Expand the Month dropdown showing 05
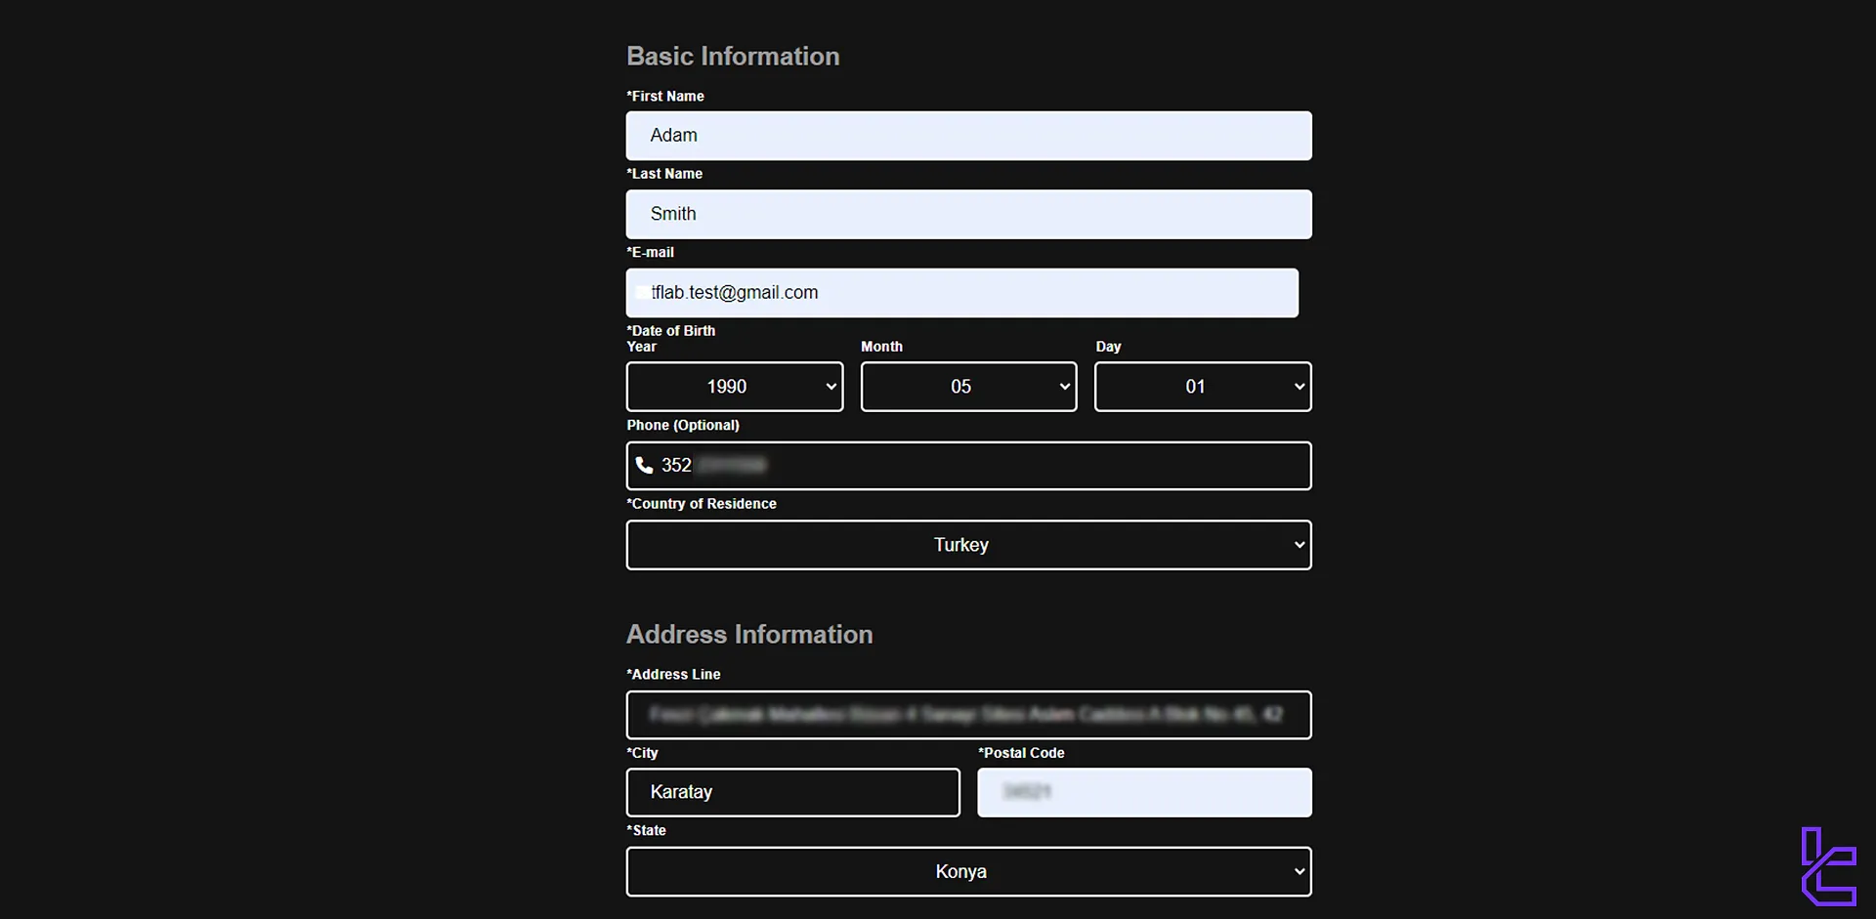 click(967, 387)
